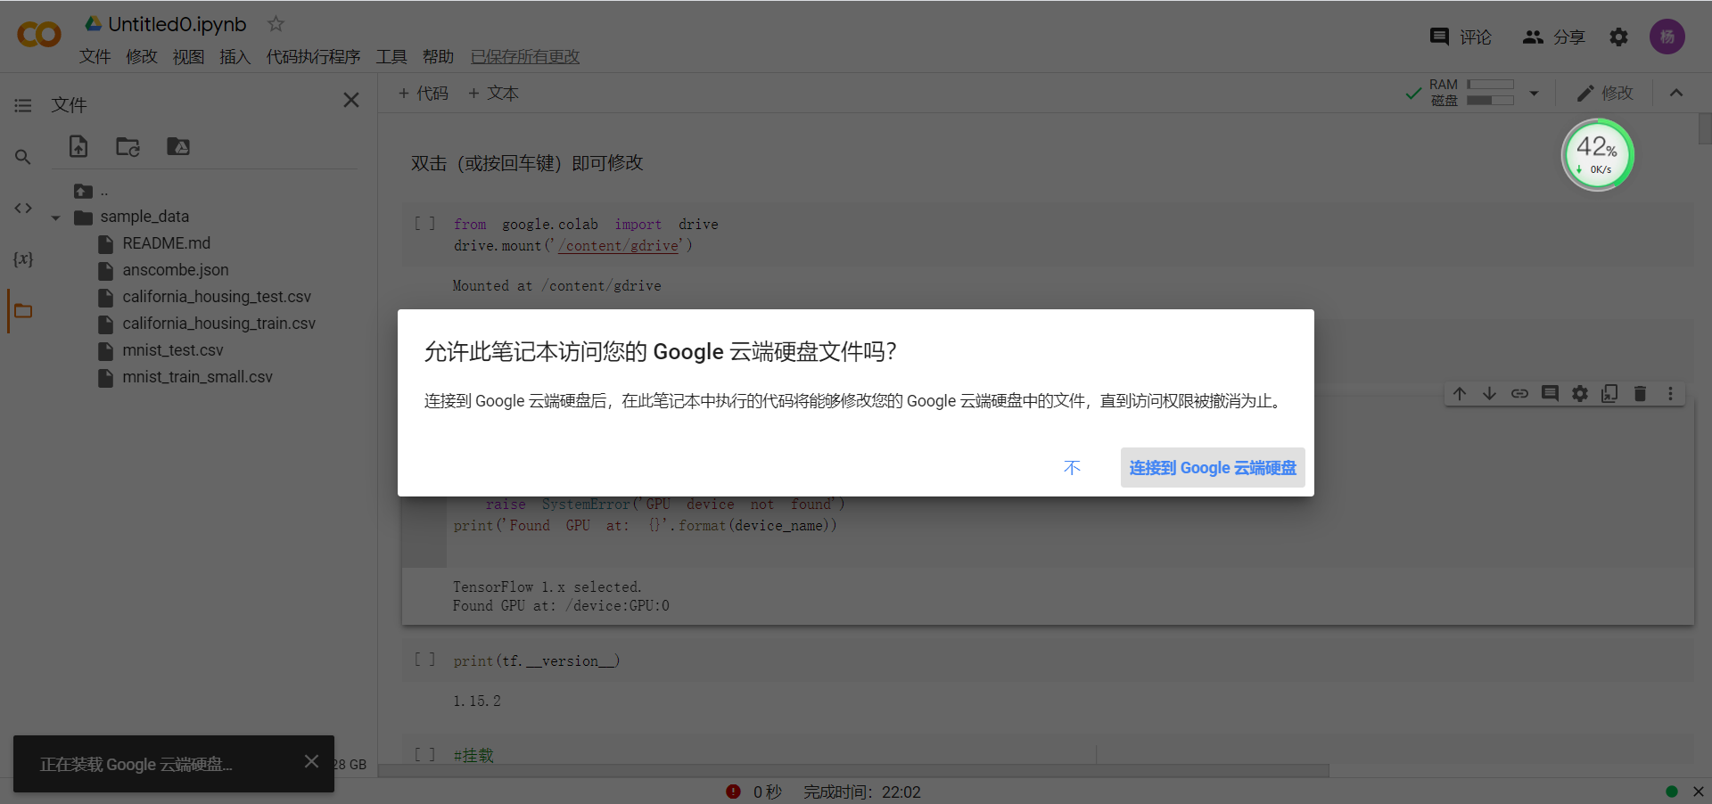Open the 工具 menu
The width and height of the screenshot is (1712, 804).
pos(391,57)
